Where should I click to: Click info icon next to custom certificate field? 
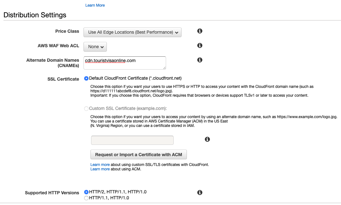click(x=207, y=139)
